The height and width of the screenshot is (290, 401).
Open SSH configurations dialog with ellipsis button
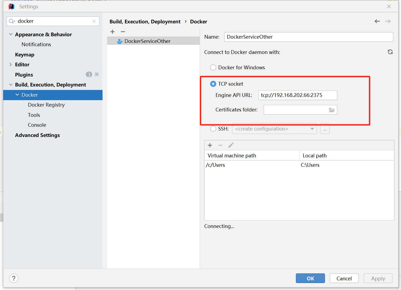coord(325,129)
